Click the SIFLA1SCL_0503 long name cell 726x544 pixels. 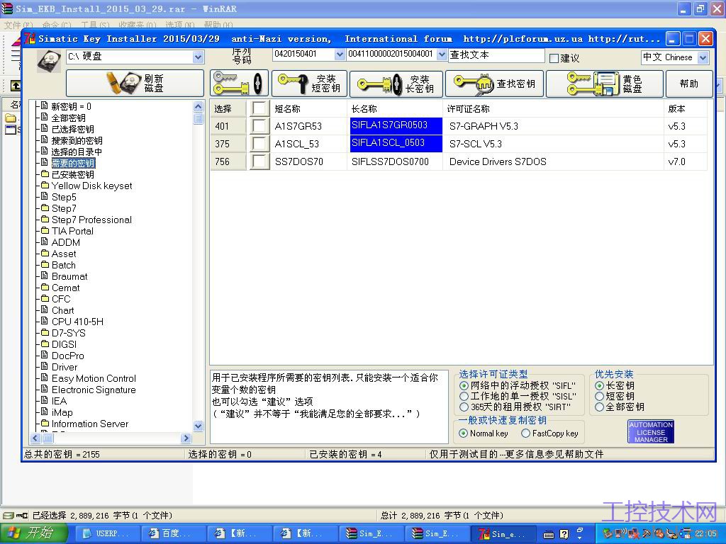pyautogui.click(x=396, y=143)
